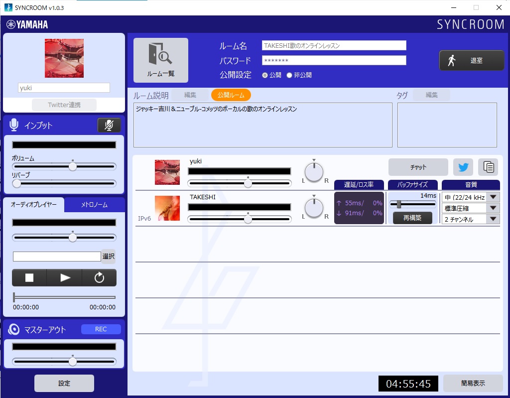The width and height of the screenshot is (510, 398).
Task: Select the 音質 header tab
Action: pyautogui.click(x=471, y=185)
